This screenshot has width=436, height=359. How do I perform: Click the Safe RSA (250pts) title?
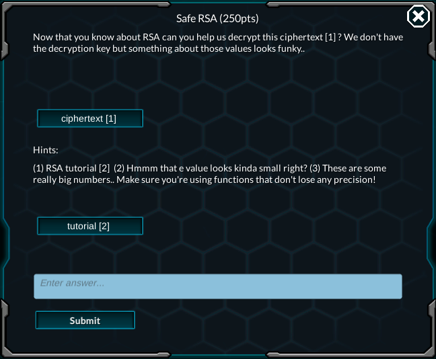tap(217, 19)
